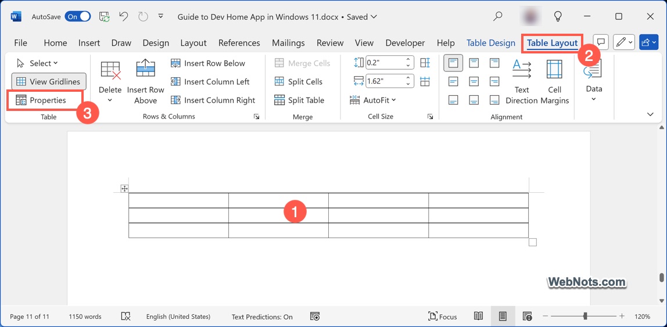Click the Save icon in title bar
667x327 pixels.
pos(104,17)
